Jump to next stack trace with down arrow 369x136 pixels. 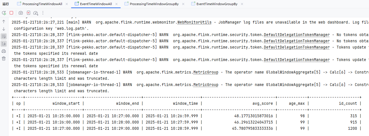coord(4,29)
